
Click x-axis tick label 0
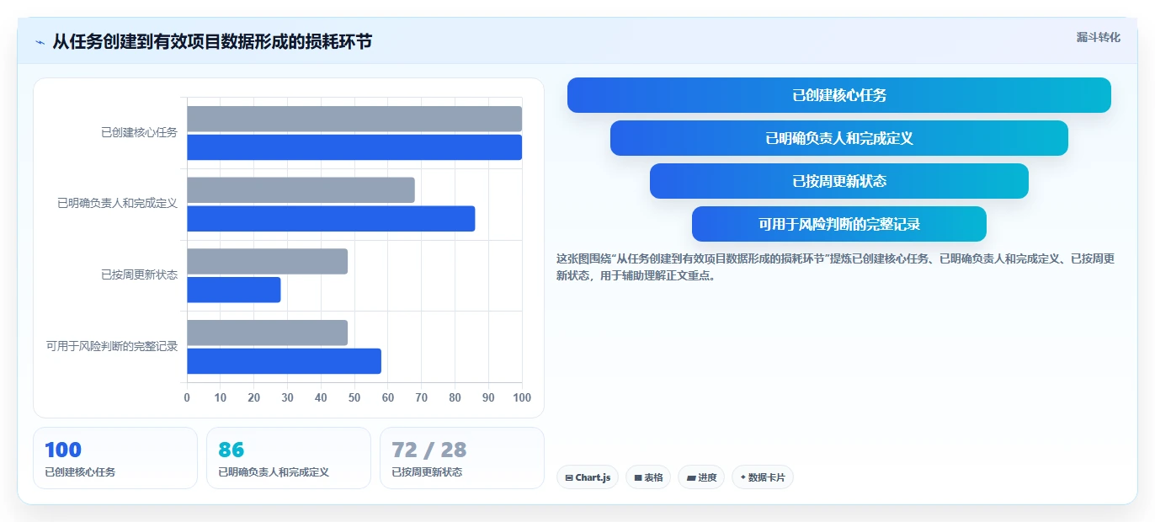point(187,397)
